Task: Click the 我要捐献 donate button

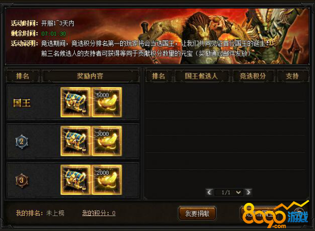Action: coord(197,214)
